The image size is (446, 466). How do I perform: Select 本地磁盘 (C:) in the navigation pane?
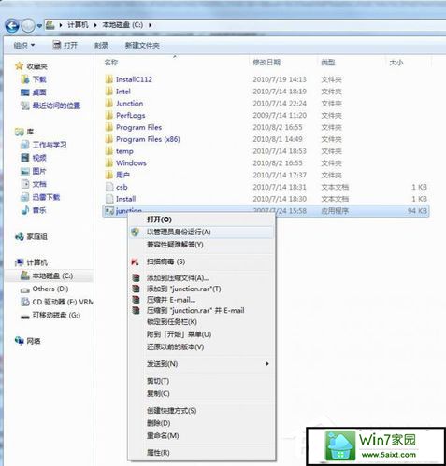coord(47,275)
